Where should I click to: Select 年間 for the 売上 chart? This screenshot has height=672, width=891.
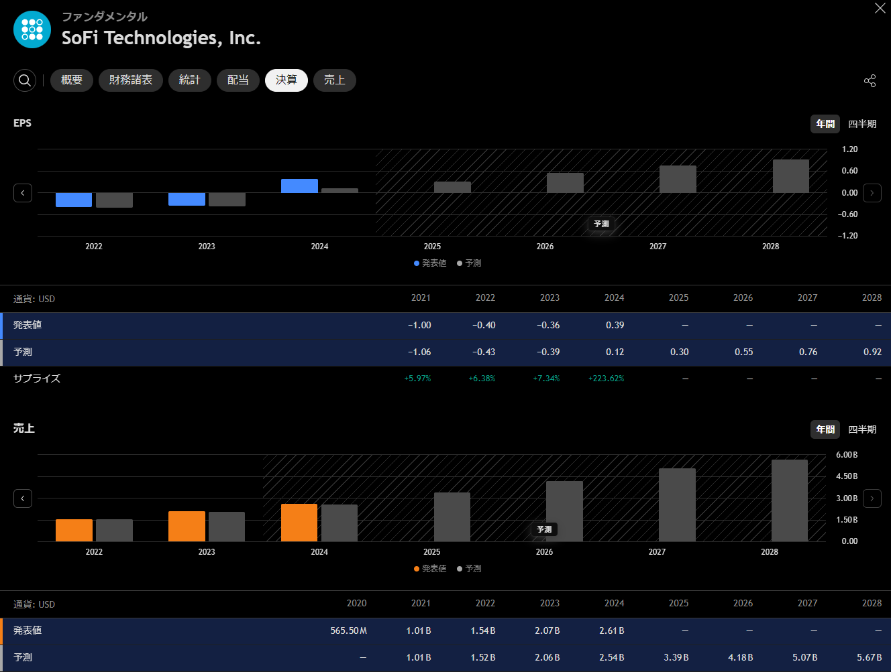[x=825, y=429]
